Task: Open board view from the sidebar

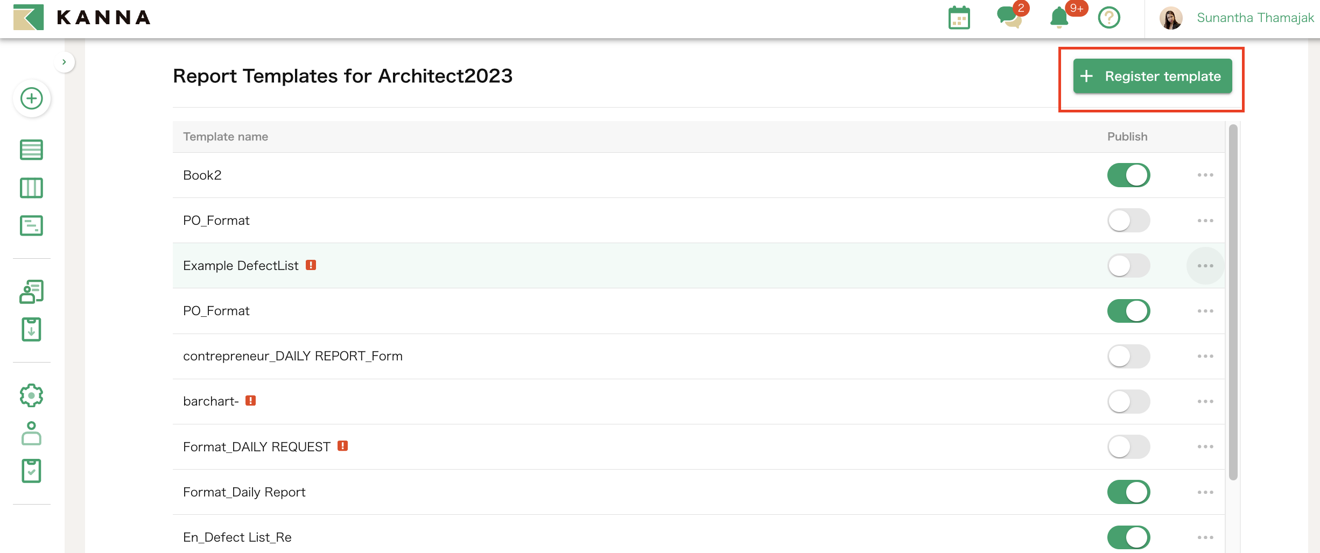Action: point(31,188)
